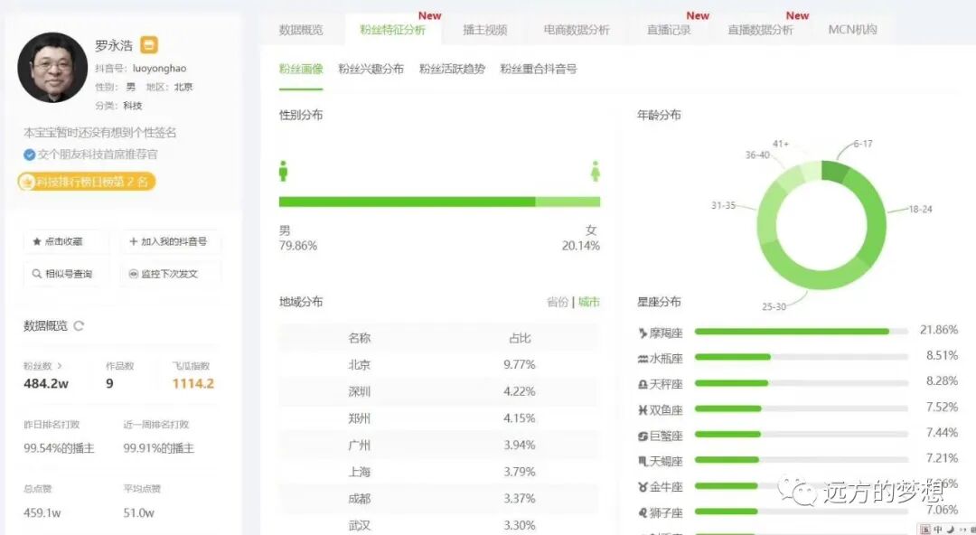Click the 459.1w total likes value
This screenshot has width=976, height=535.
tap(42, 513)
